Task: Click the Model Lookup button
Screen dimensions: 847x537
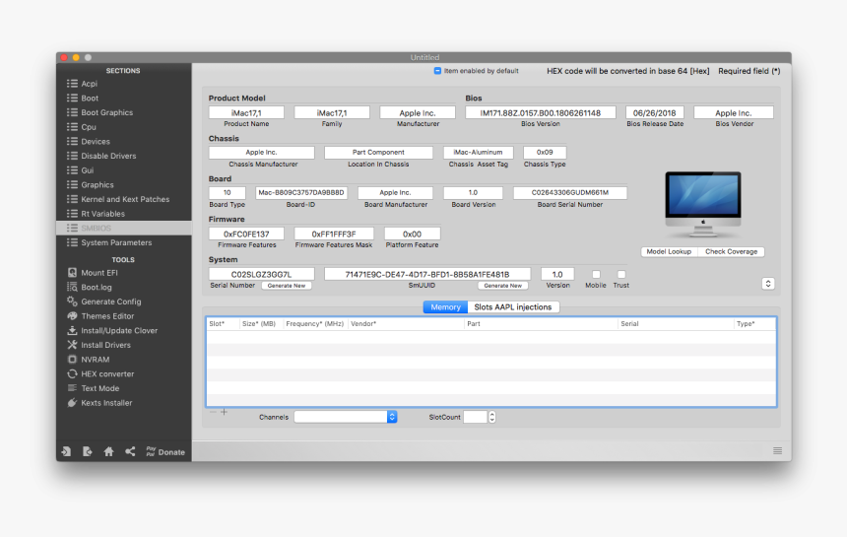Action: (x=669, y=252)
